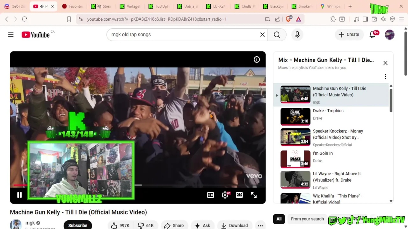408x229 pixels.
Task: Download the video
Action: tap(234, 226)
